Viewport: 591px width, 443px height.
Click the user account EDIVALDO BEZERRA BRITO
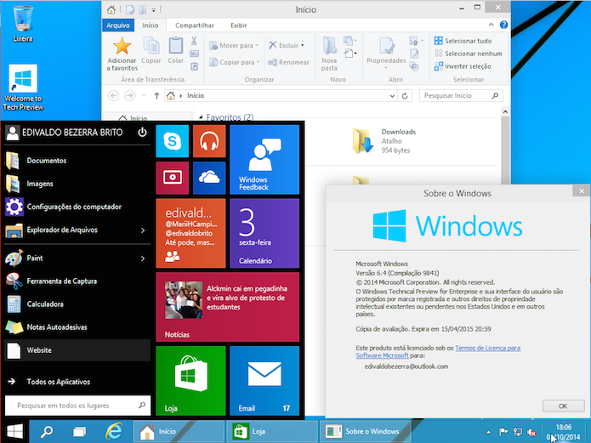coord(65,133)
